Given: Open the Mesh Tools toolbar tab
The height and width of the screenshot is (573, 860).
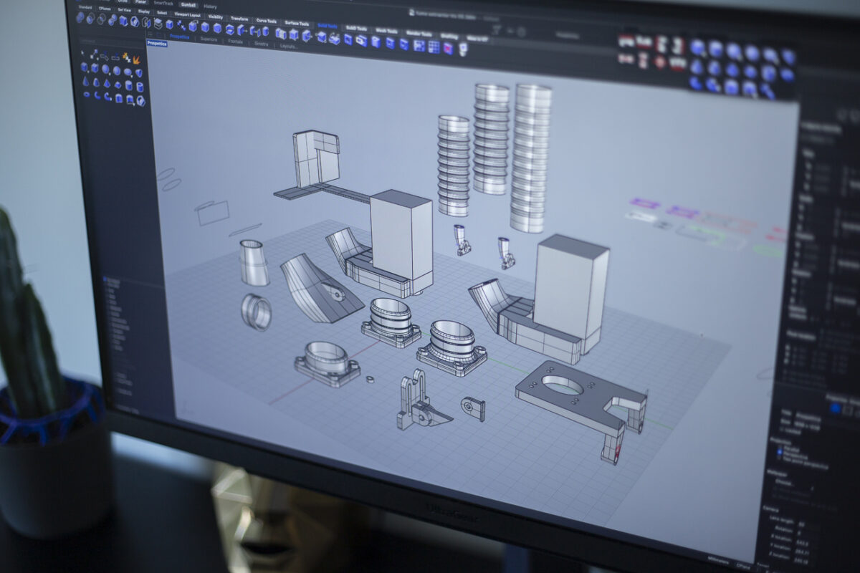Looking at the screenshot, I should point(386,31).
